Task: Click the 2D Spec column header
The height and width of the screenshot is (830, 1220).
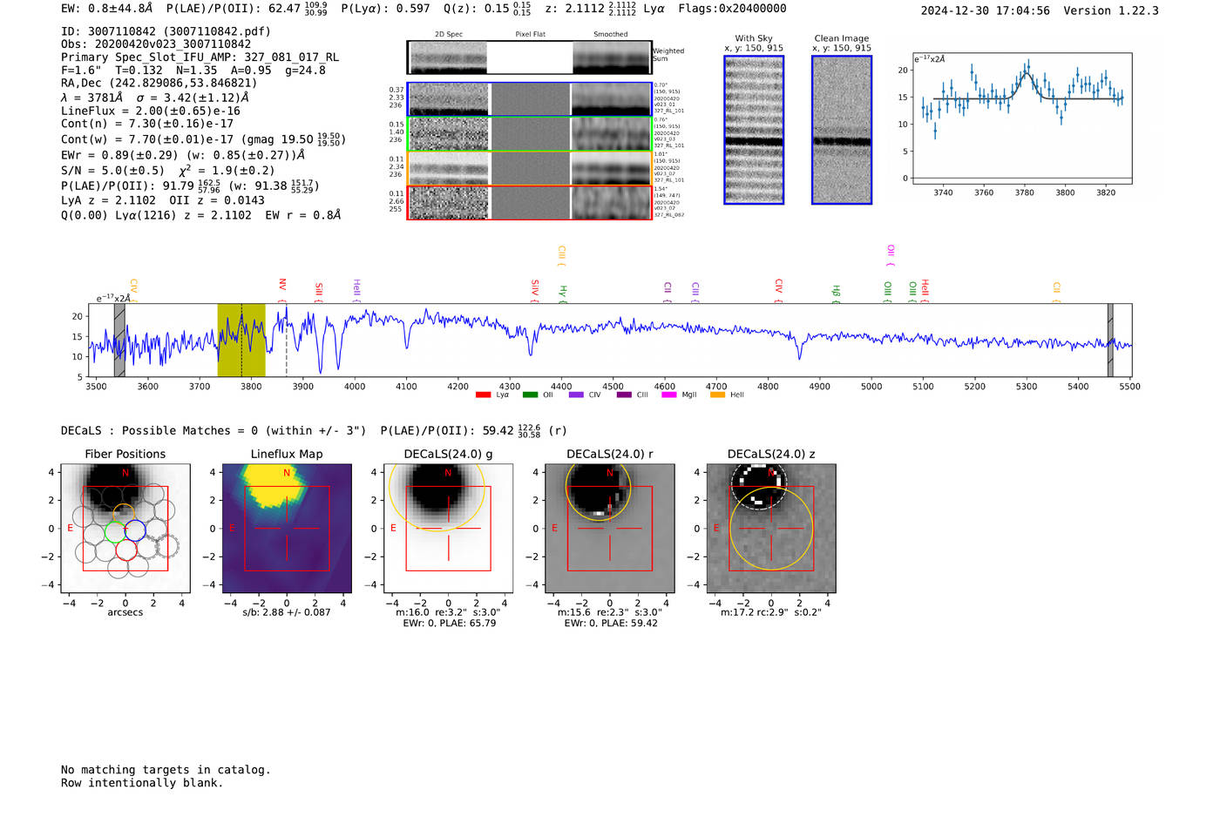Action: (449, 35)
